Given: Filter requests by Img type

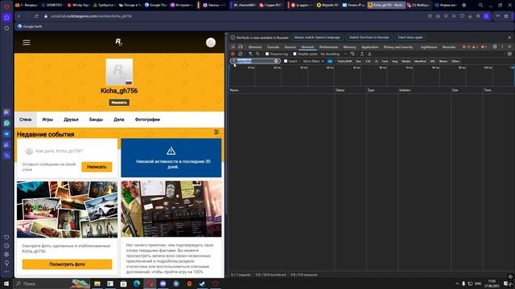Looking at the screenshot, I should coord(394,61).
